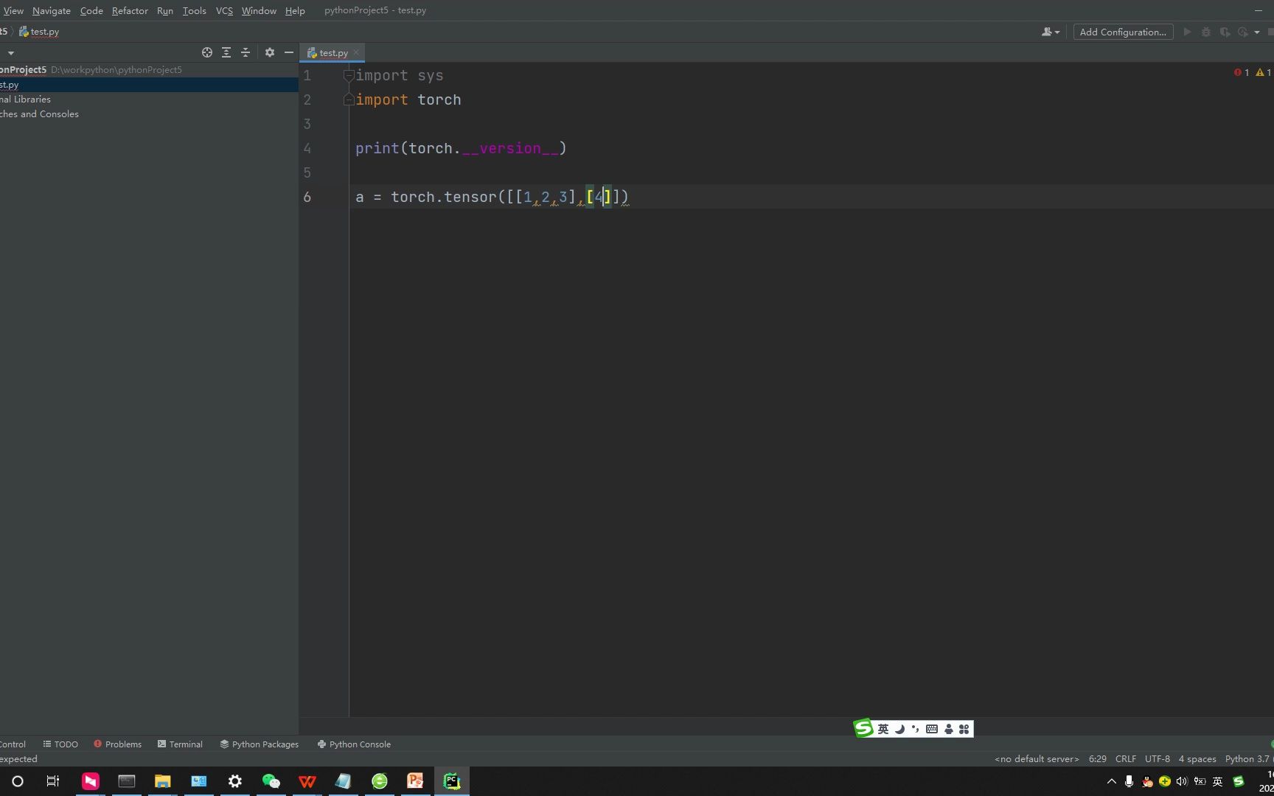The width and height of the screenshot is (1274, 796).
Task: Open project panel settings gear
Action: (270, 52)
